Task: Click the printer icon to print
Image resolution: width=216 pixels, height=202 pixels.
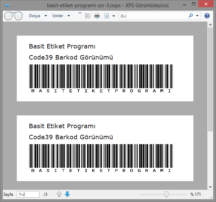Action: (x=97, y=16)
